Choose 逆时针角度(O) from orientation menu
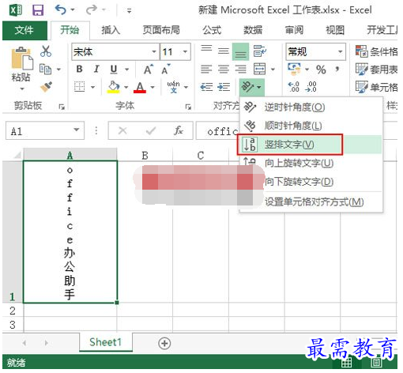Viewport: 403px width, 373px height. point(311,107)
